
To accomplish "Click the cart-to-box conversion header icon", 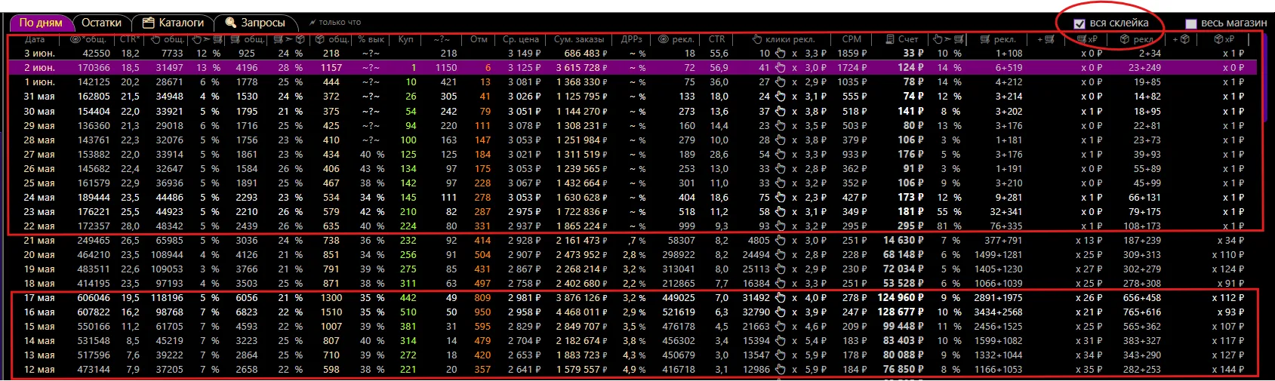I will [x=289, y=39].
